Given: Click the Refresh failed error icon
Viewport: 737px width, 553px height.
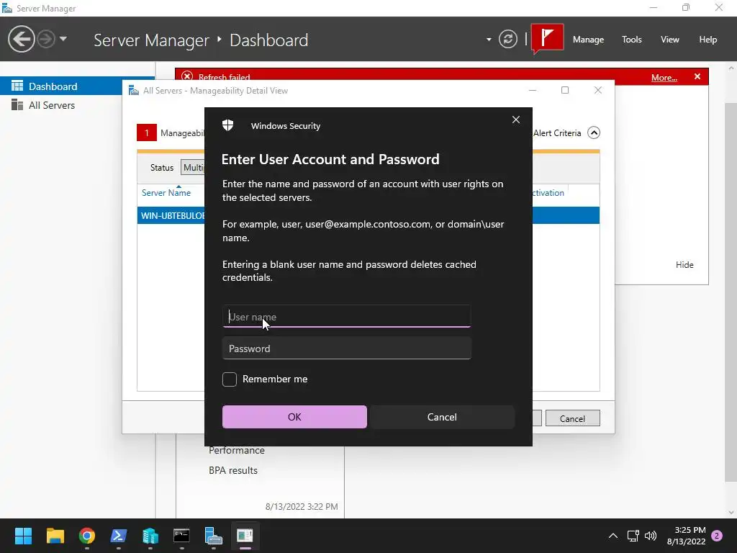Looking at the screenshot, I should (187, 76).
